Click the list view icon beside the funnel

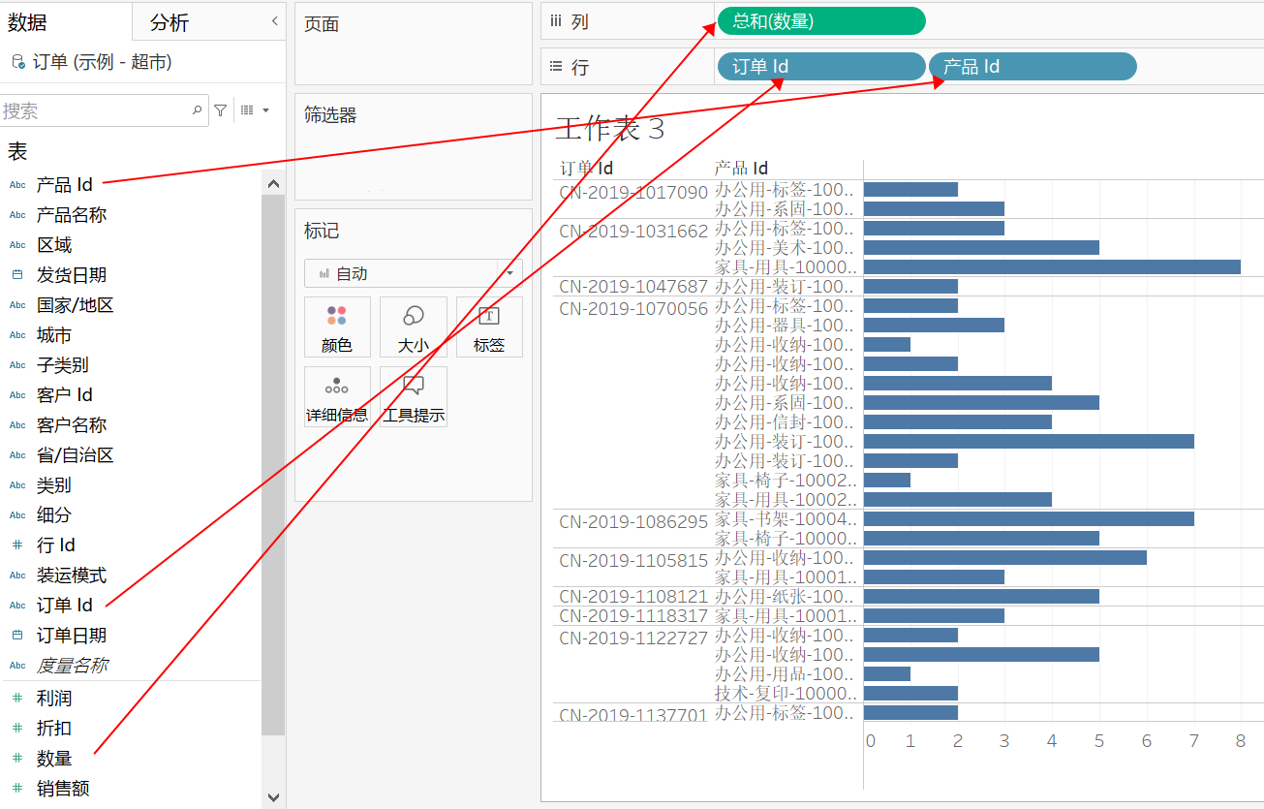tap(247, 110)
